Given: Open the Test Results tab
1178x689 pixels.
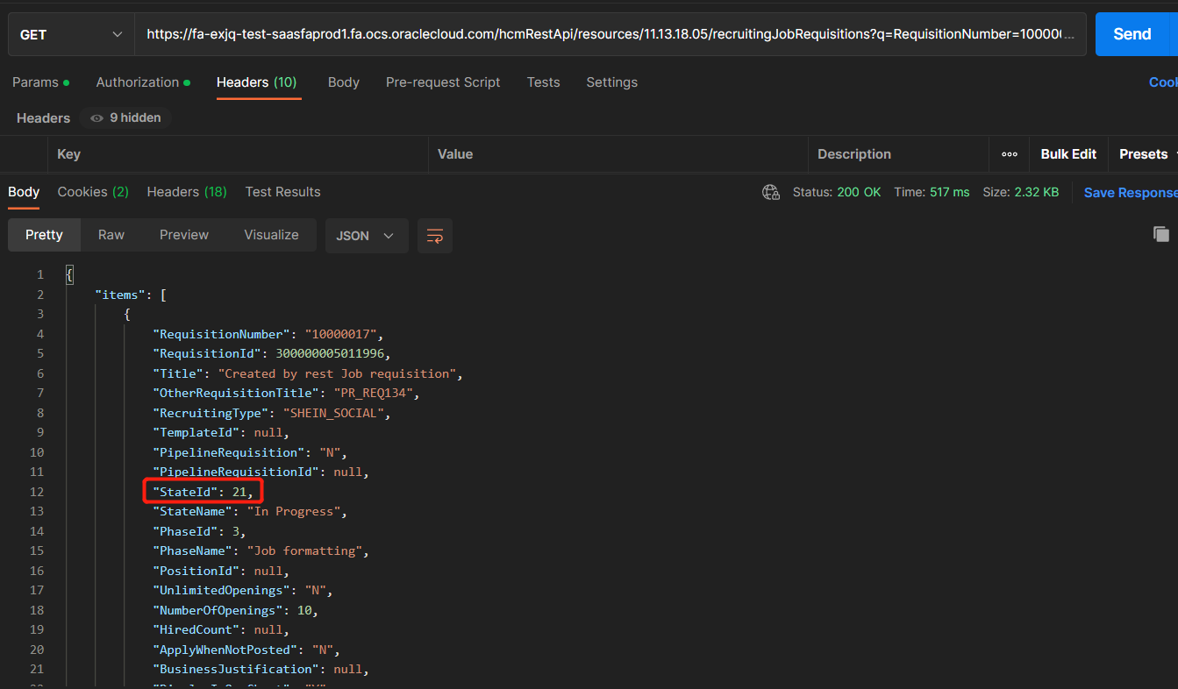Looking at the screenshot, I should pyautogui.click(x=282, y=192).
